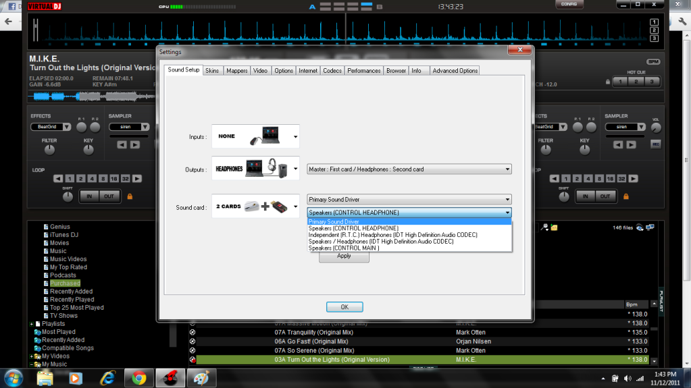The image size is (691, 388).
Task: Switch to the Options tab
Action: 284,70
